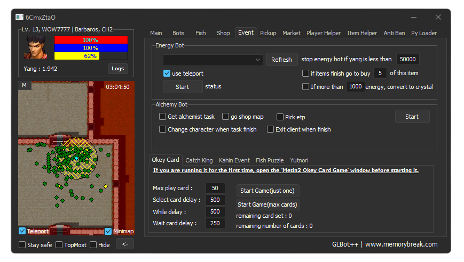Click the cyan player marker on minimap
Screen dimensions: 464x262
(76, 159)
